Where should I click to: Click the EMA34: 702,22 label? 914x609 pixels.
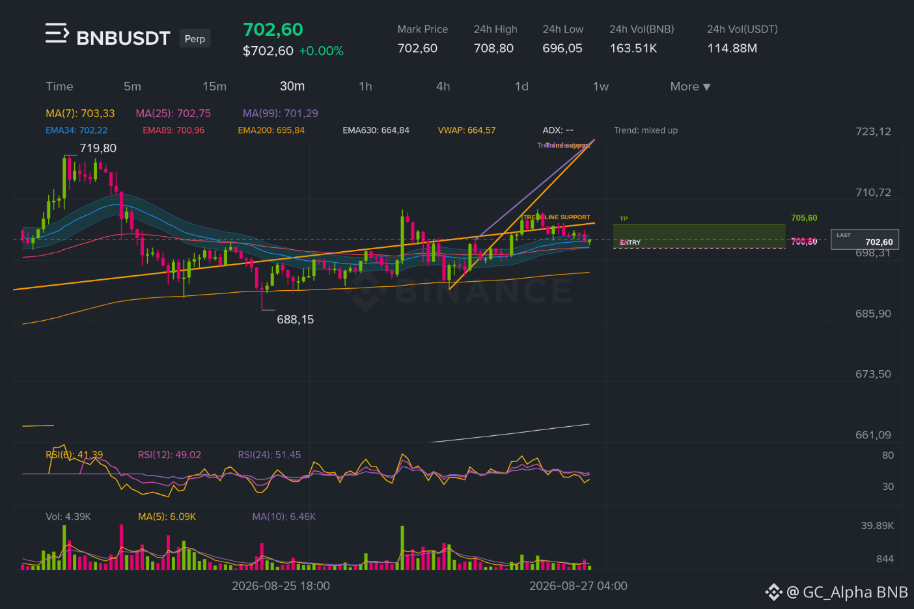click(77, 130)
